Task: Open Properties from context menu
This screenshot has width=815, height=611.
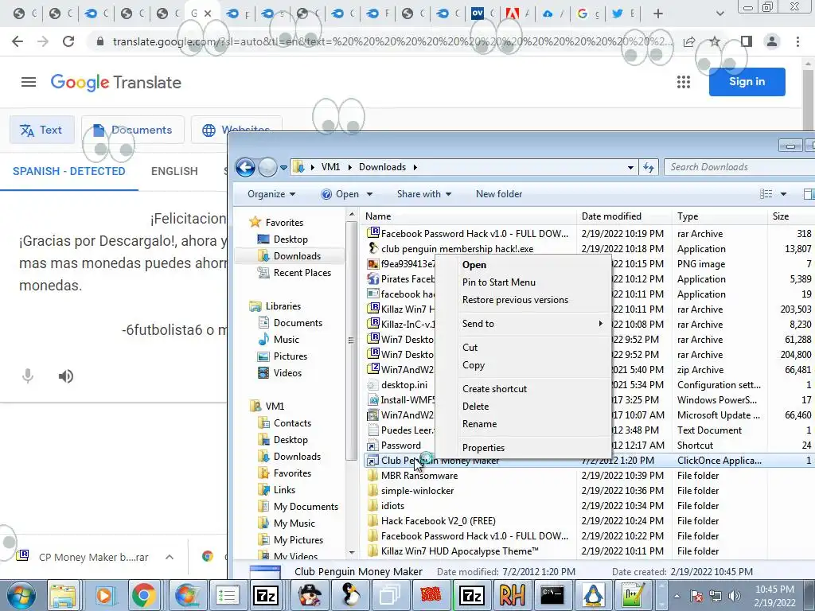Action: point(483,447)
